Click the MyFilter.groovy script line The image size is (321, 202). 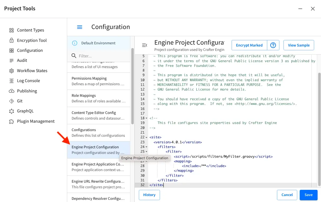point(223,156)
